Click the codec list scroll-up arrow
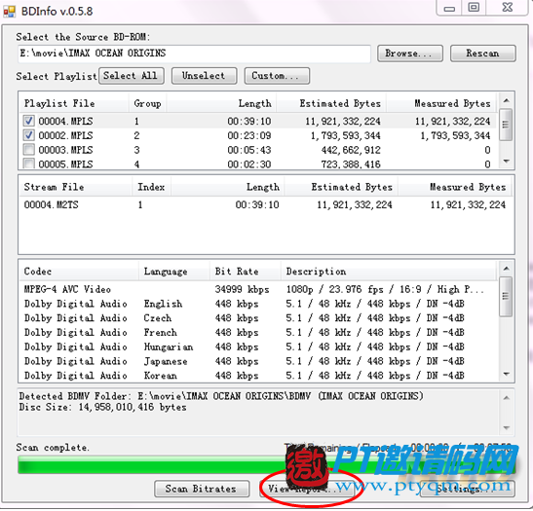Viewport: 533px width, 511px height. coord(506,269)
